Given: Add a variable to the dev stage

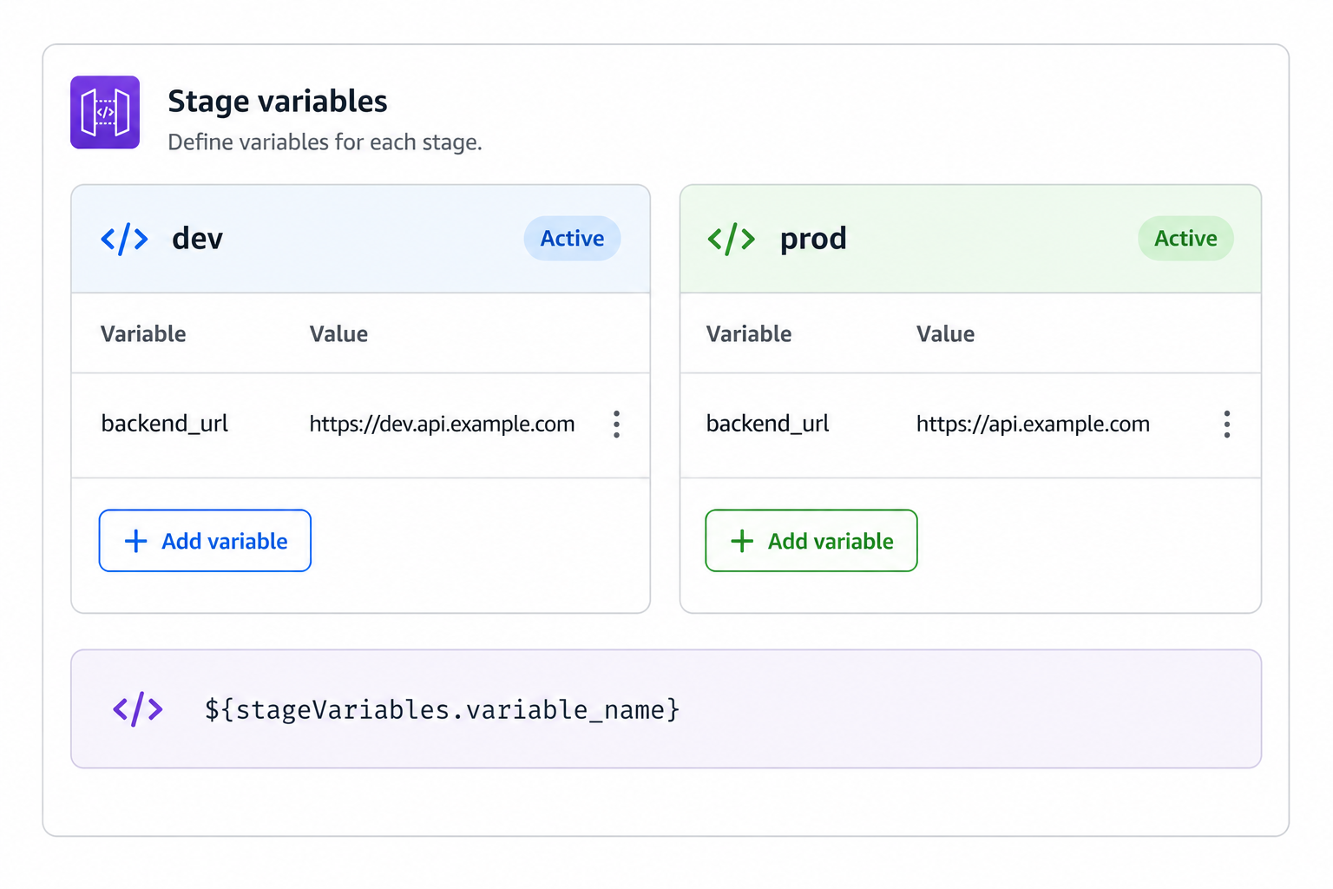Looking at the screenshot, I should tap(205, 541).
